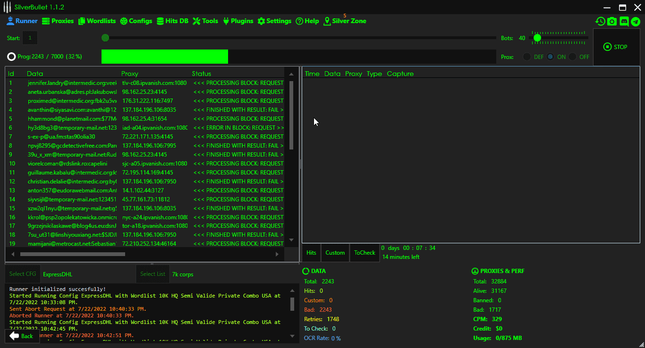645x348 pixels.
Task: Click the Plugins plug icon
Action: (226, 21)
